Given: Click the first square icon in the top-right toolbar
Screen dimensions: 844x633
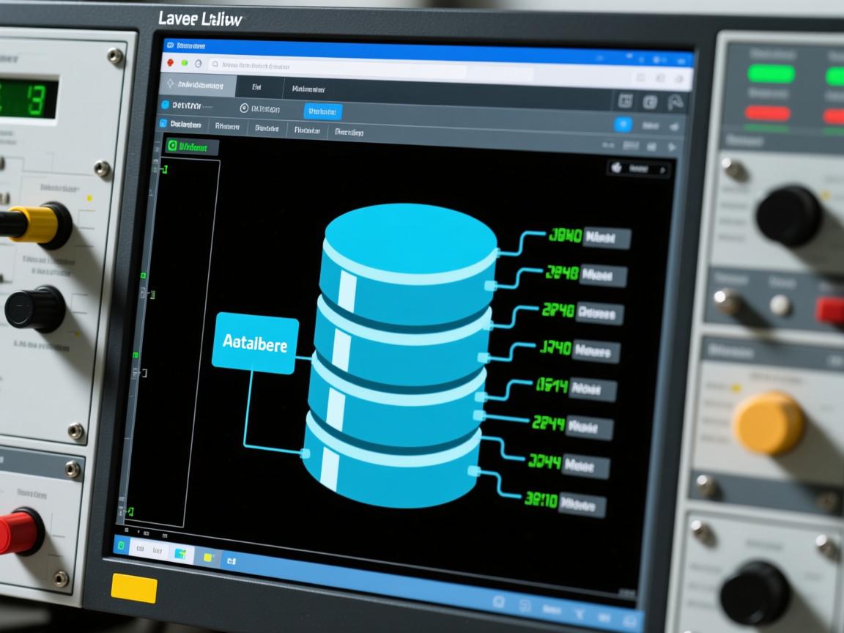Looking at the screenshot, I should tap(626, 101).
